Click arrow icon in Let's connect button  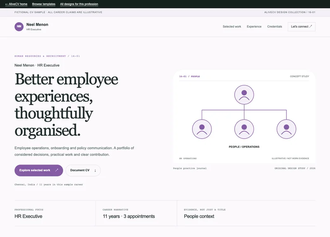pyautogui.click(x=311, y=26)
